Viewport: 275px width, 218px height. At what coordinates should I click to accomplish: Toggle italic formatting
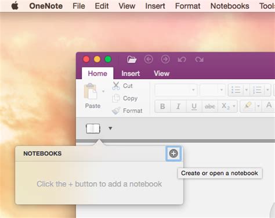pyautogui.click(x=178, y=106)
